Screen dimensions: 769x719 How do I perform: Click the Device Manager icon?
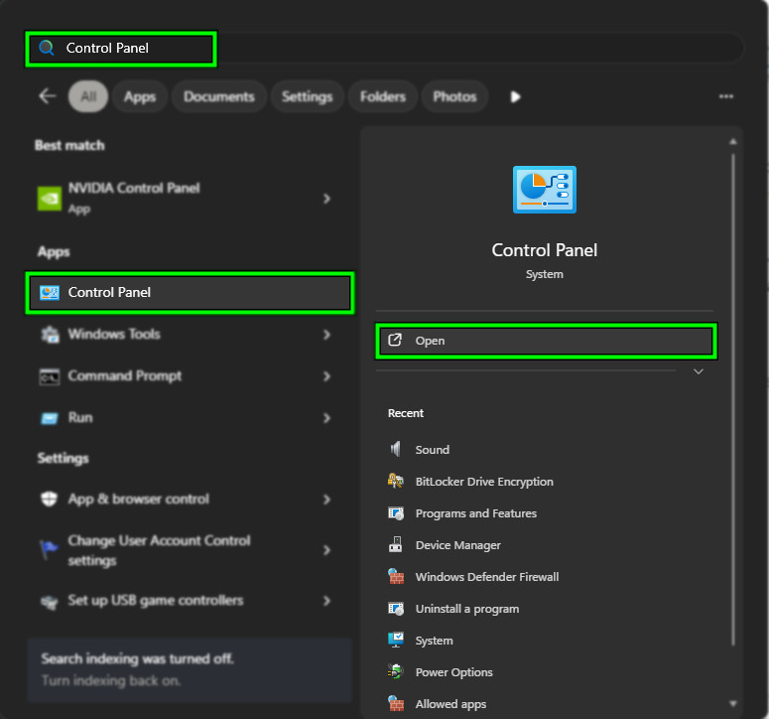pyautogui.click(x=396, y=545)
